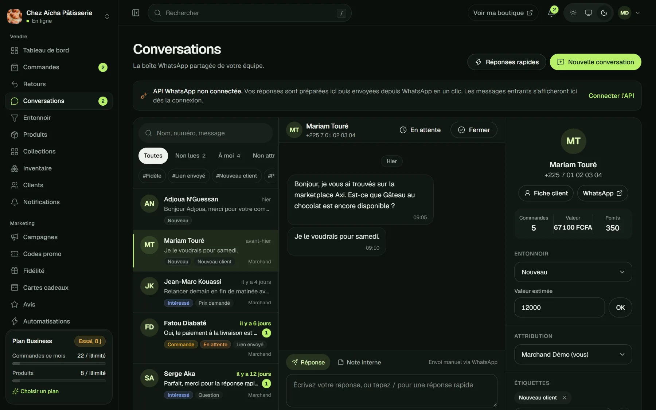
Task: Open Fiche client for Mariam Touré
Action: coord(546,193)
